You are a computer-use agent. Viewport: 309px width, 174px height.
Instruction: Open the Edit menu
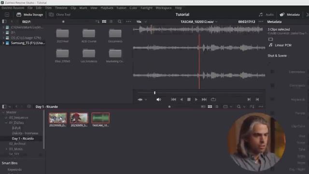coord(39,8)
